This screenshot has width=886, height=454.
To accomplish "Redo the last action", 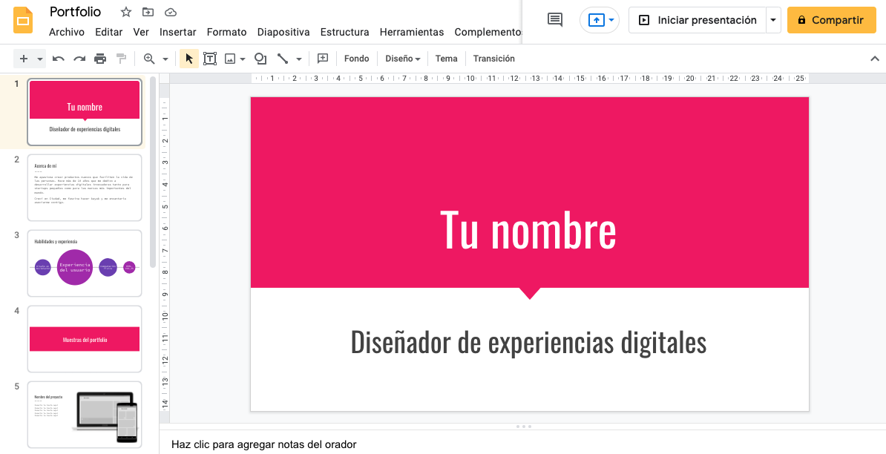I will point(79,58).
